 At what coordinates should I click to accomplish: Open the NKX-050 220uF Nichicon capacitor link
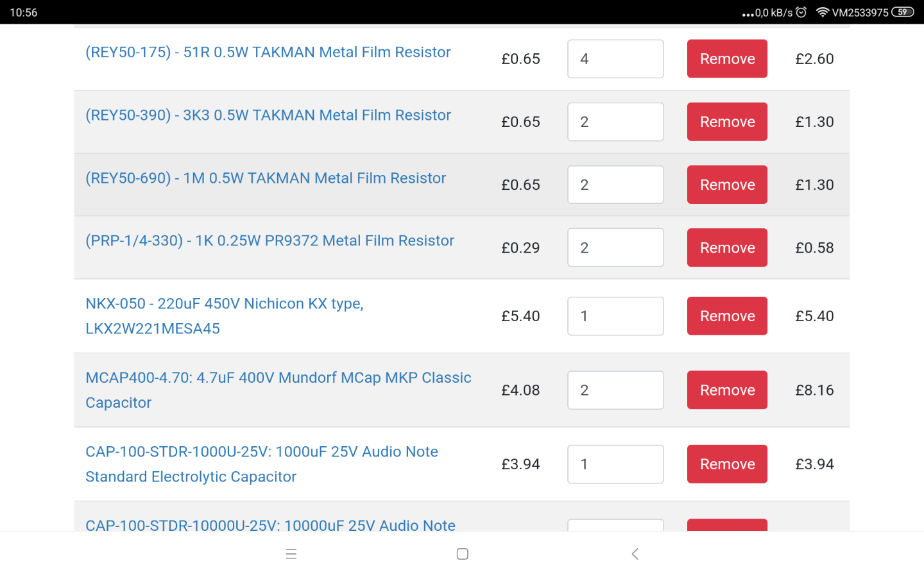(225, 316)
